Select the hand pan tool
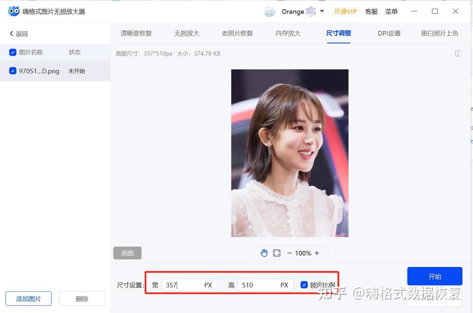 [x=264, y=253]
